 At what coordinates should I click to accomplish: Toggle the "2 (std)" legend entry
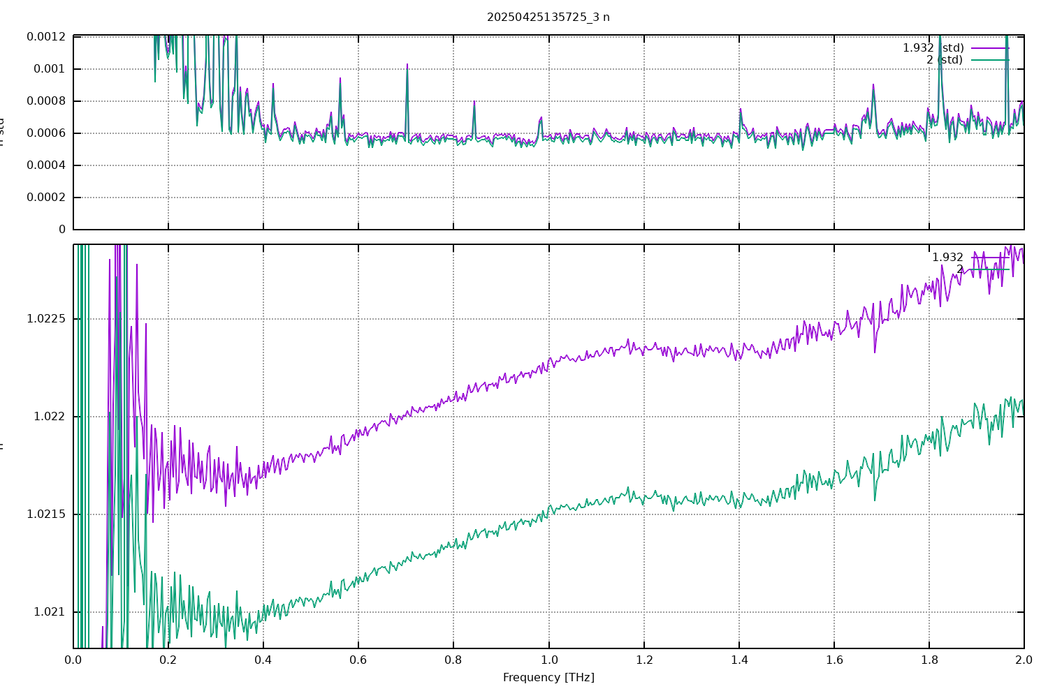[x=944, y=60]
